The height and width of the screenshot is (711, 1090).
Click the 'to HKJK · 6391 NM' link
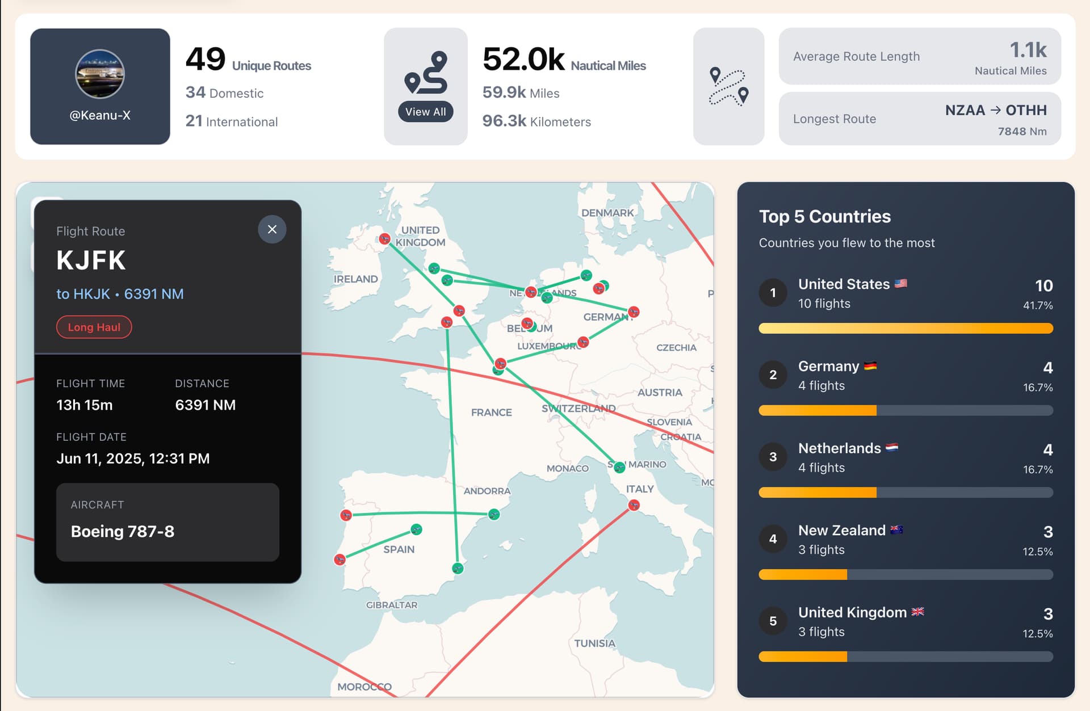pos(120,294)
